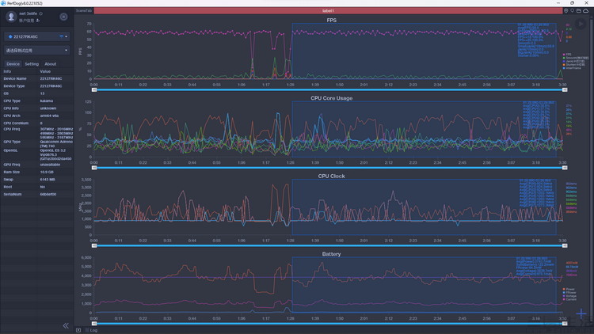Select the OpenGL row
Viewport: 594px width, 334px height.
point(37,154)
